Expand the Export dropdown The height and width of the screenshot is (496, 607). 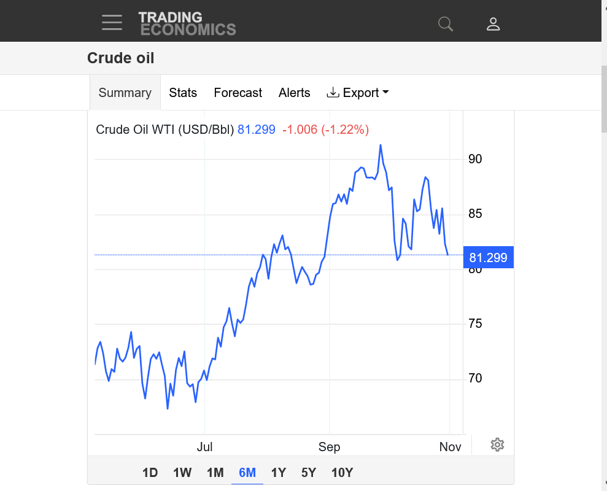tap(358, 93)
